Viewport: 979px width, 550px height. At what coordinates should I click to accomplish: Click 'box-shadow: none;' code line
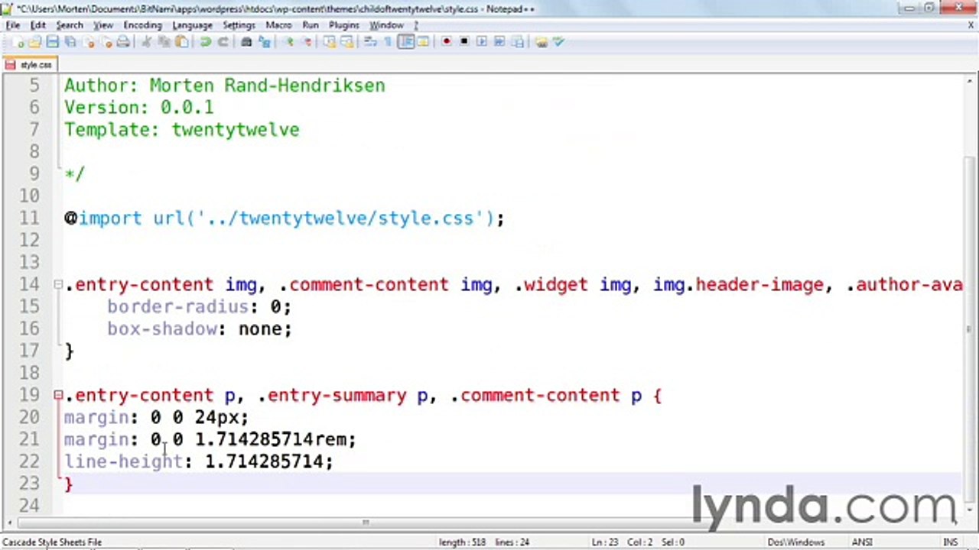pos(199,329)
